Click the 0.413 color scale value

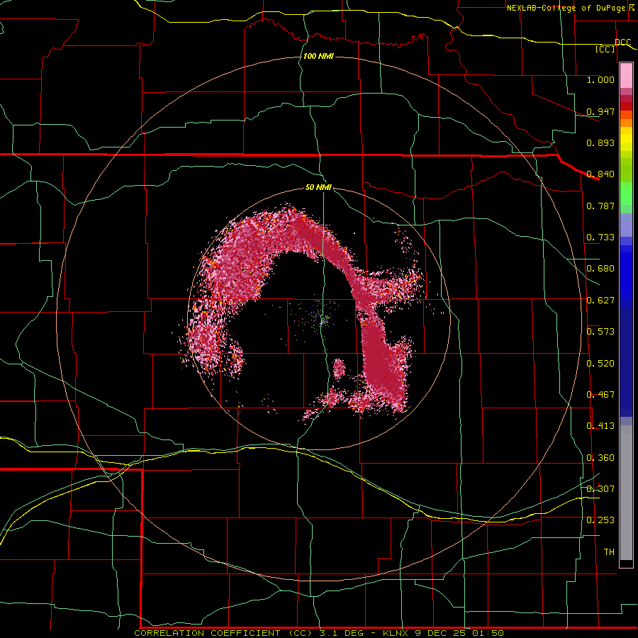pyautogui.click(x=600, y=426)
